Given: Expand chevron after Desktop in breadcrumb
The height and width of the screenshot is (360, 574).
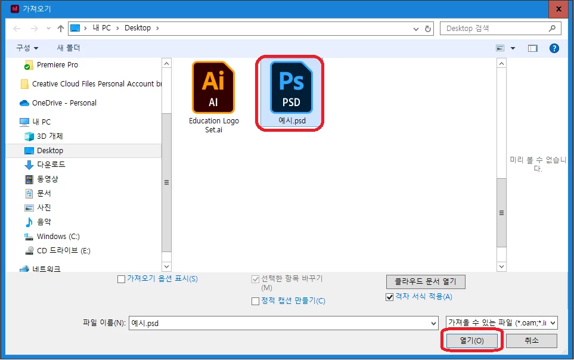Looking at the screenshot, I should (x=157, y=28).
